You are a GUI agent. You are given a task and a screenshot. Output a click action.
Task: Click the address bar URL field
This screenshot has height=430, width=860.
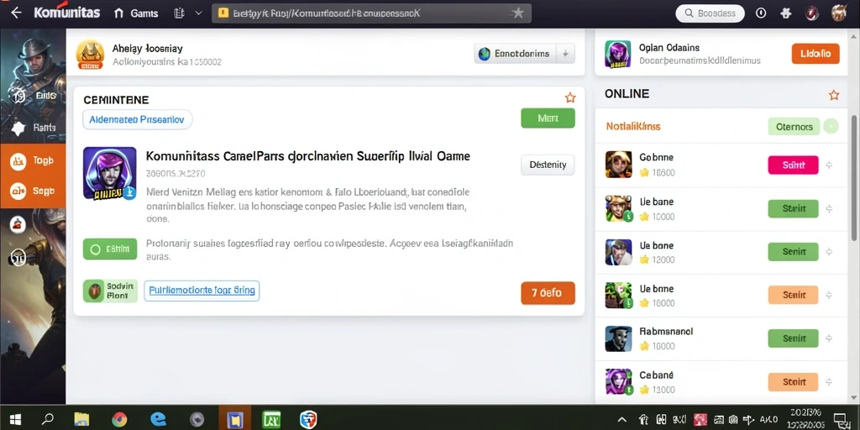[x=371, y=13]
